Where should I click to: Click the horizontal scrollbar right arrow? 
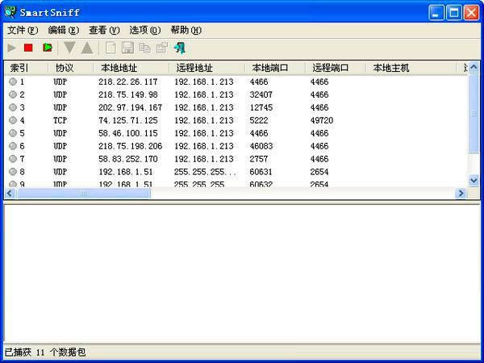pyautogui.click(x=461, y=194)
